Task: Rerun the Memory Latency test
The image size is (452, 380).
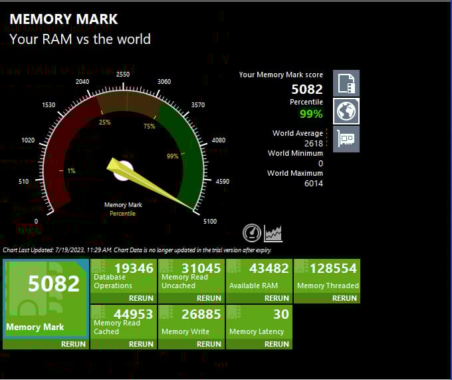Action: click(277, 344)
